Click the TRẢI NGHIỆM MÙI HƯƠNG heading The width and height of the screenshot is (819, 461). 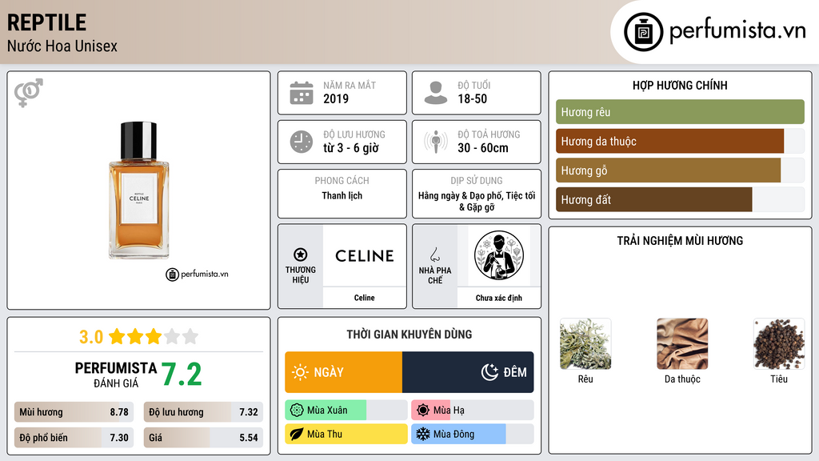pos(680,241)
